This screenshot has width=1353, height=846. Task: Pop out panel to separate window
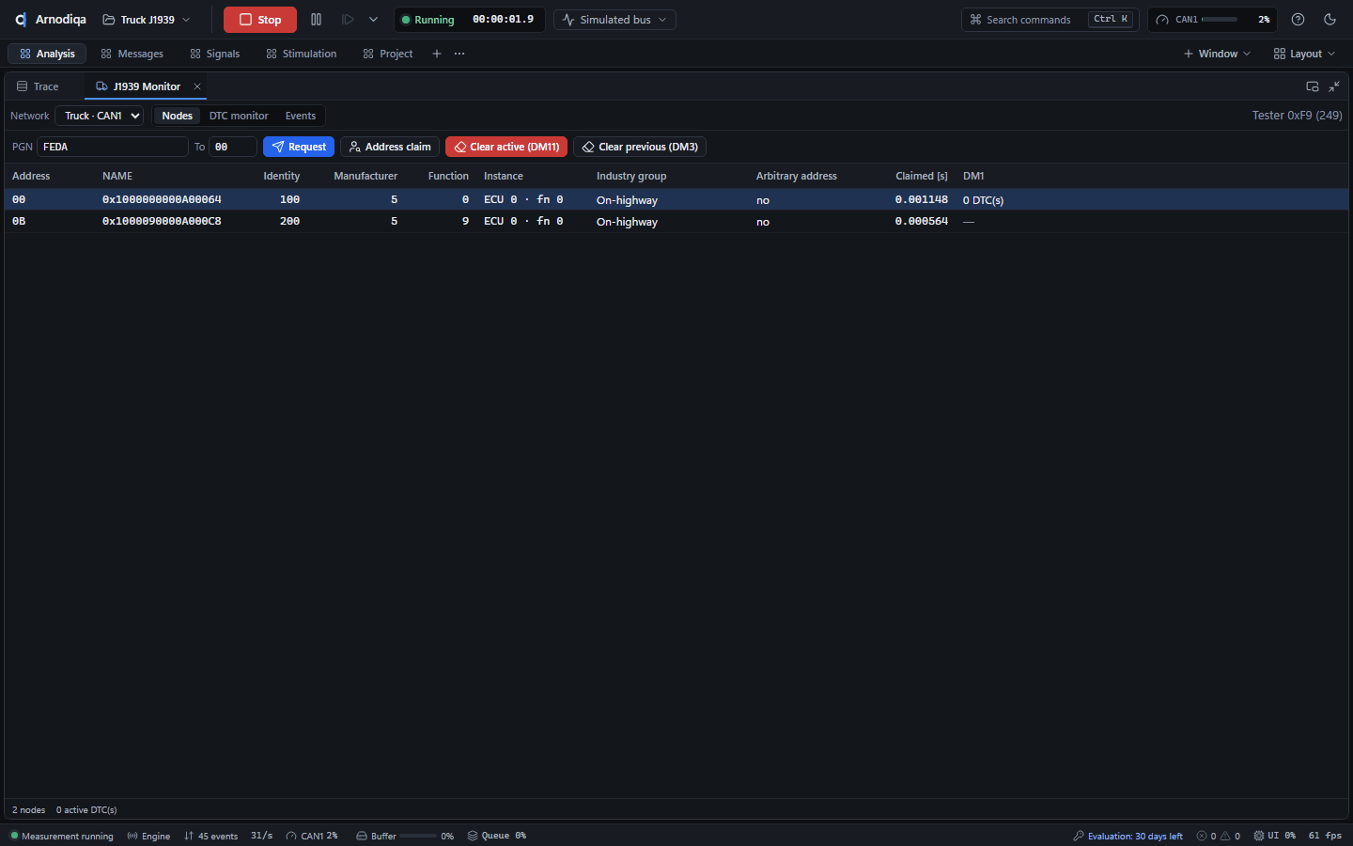click(x=1313, y=86)
